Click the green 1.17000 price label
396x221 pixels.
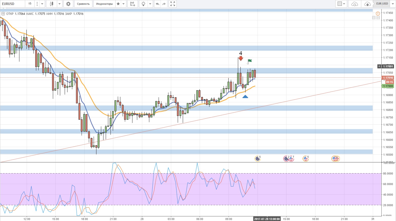[x=388, y=86]
